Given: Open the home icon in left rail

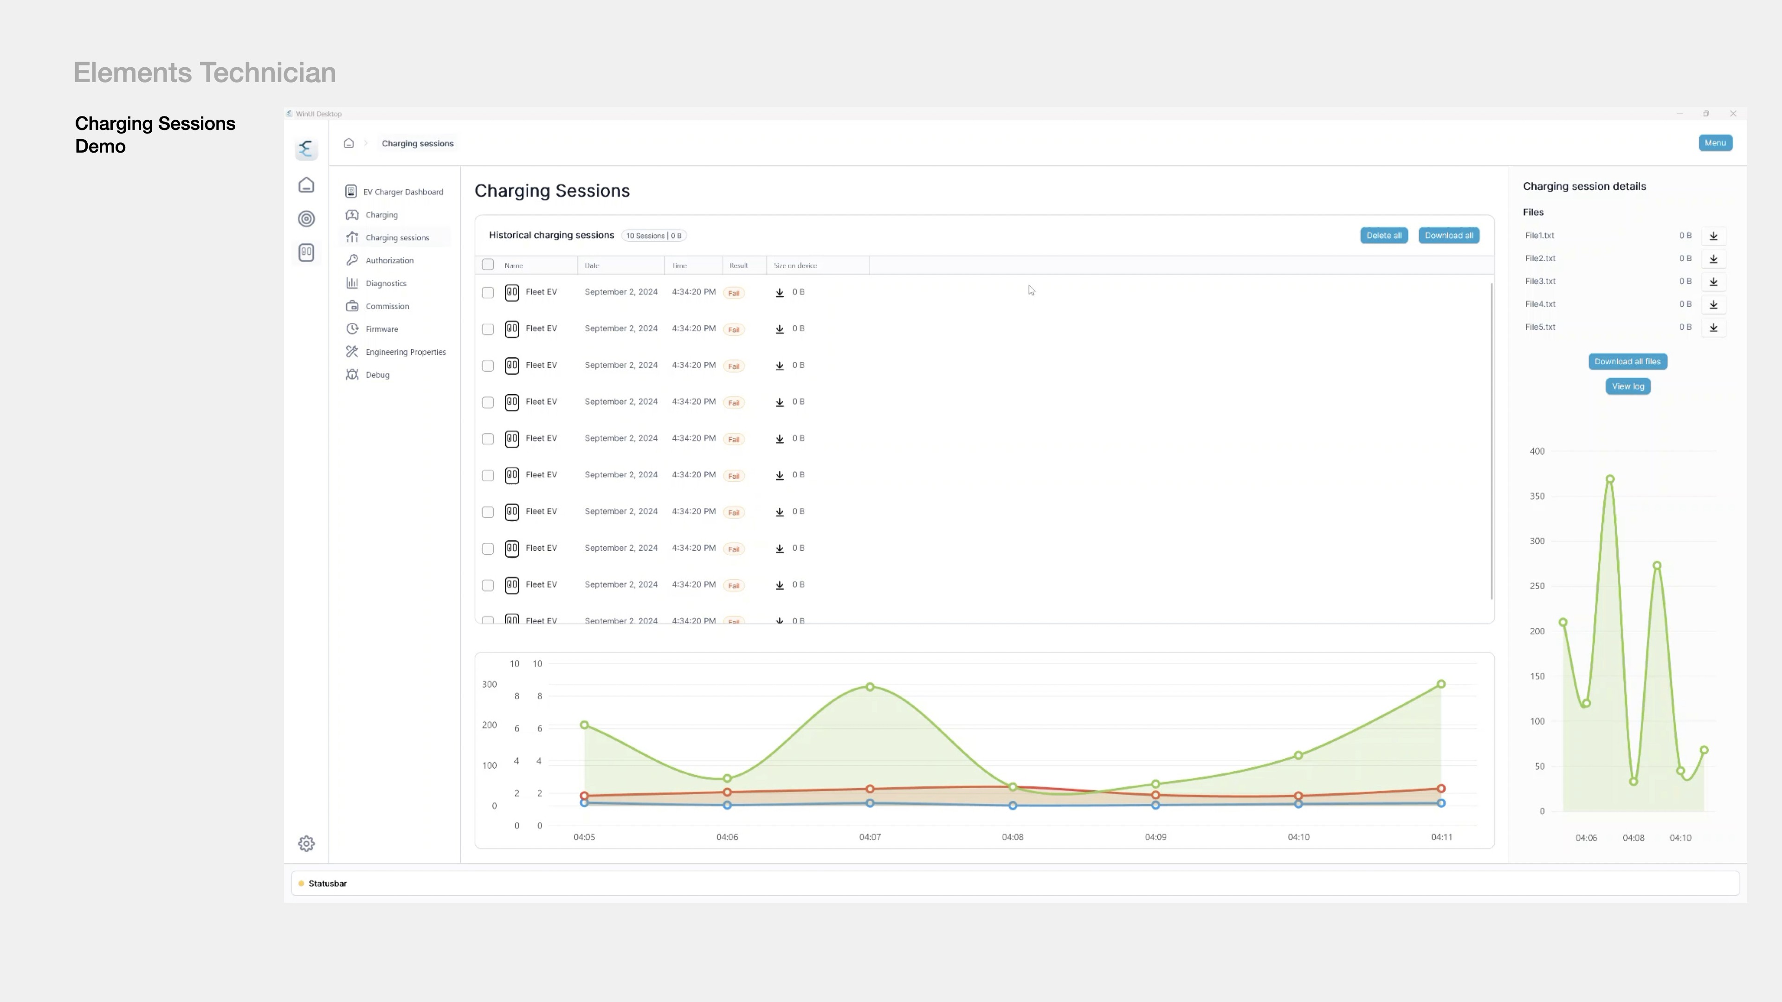Looking at the screenshot, I should [306, 186].
